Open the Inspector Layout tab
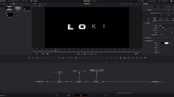 point(154,19)
